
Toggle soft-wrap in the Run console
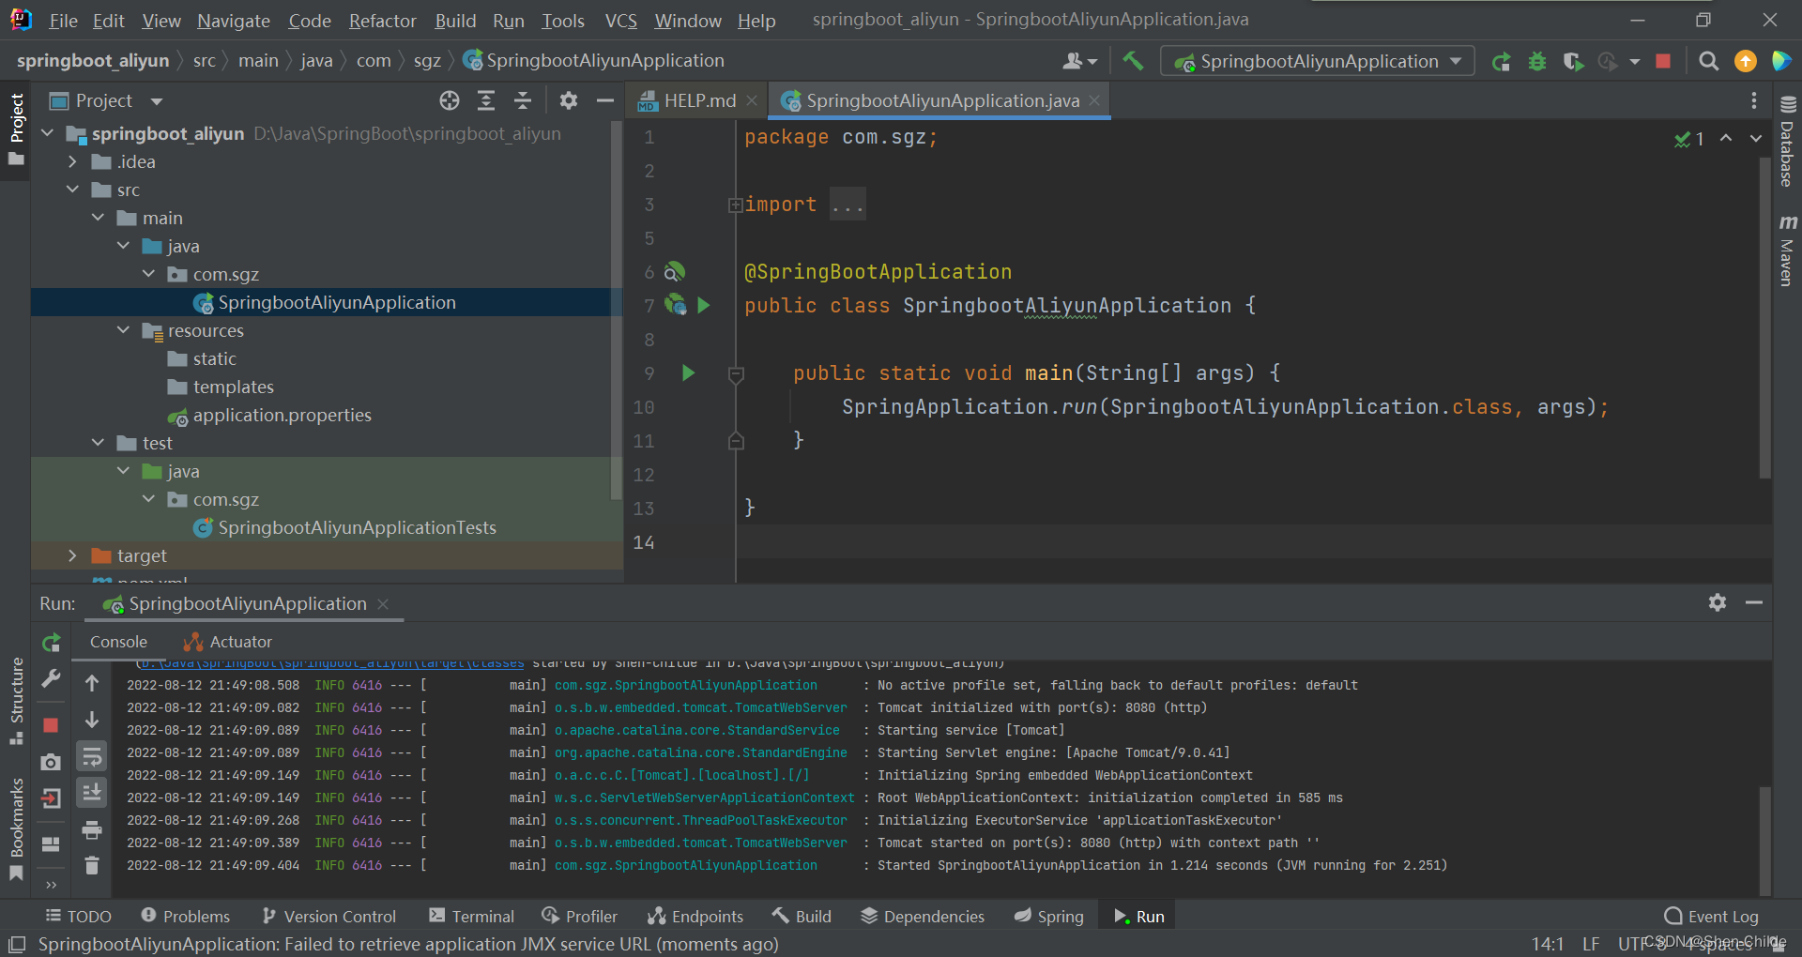pos(92,756)
